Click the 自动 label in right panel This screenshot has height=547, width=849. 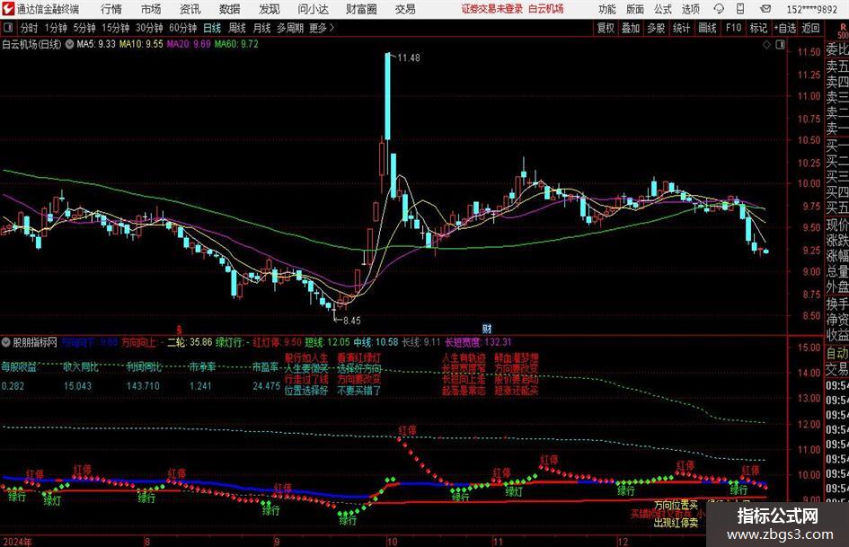[837, 353]
